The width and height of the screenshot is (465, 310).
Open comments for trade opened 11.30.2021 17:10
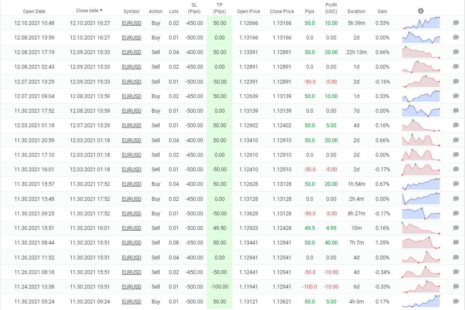pos(456,155)
